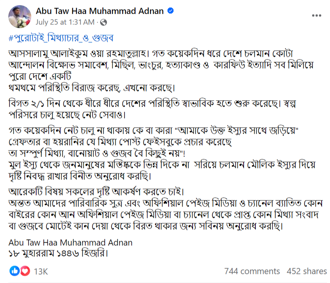Open the #পুরোটাই_মিথ্যাচার_ও_গুজব hashtag

coord(61,38)
